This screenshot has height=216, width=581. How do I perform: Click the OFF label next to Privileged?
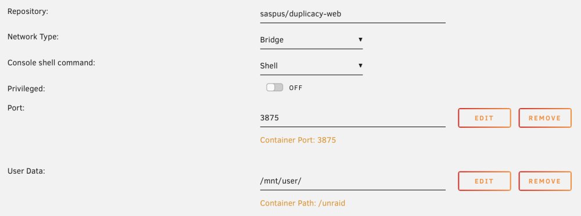(296, 88)
